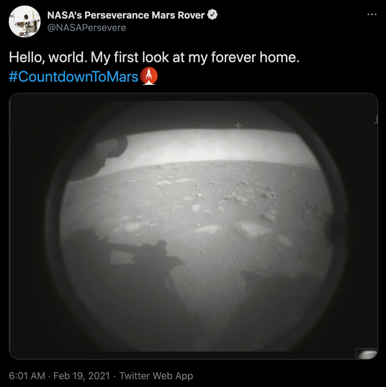Open the Perseverance rover profile avatar
Image resolution: width=386 pixels, height=387 pixels.
(25, 21)
